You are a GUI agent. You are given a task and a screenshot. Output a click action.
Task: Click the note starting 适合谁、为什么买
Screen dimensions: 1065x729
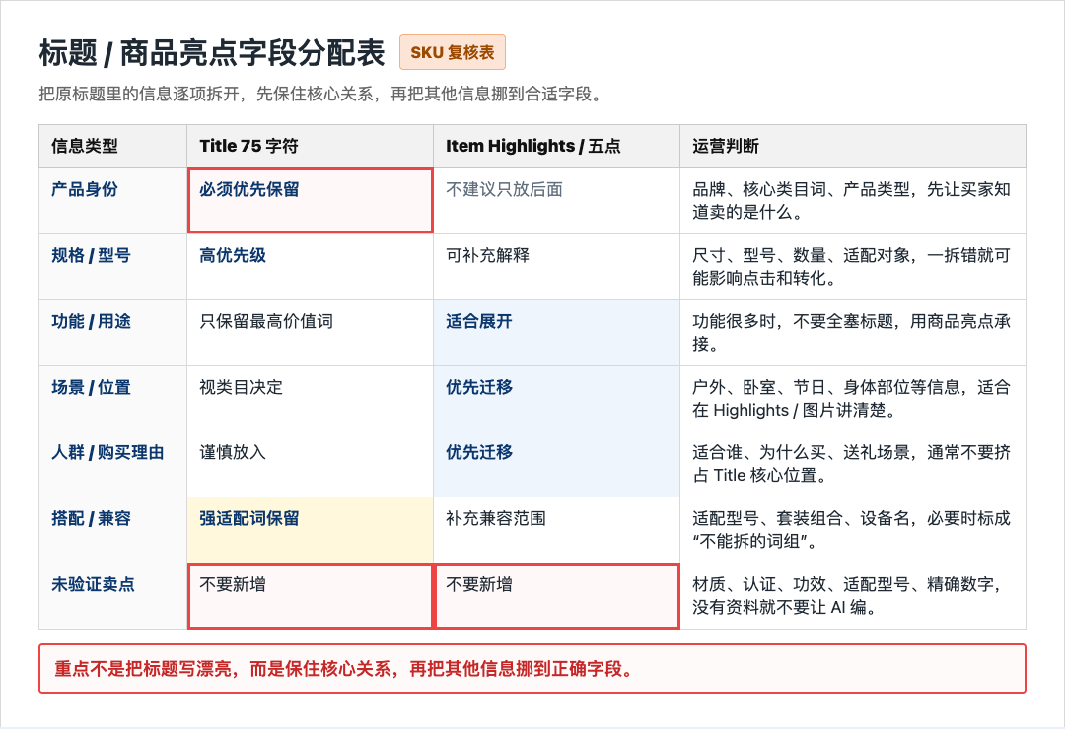pyautogui.click(x=852, y=464)
